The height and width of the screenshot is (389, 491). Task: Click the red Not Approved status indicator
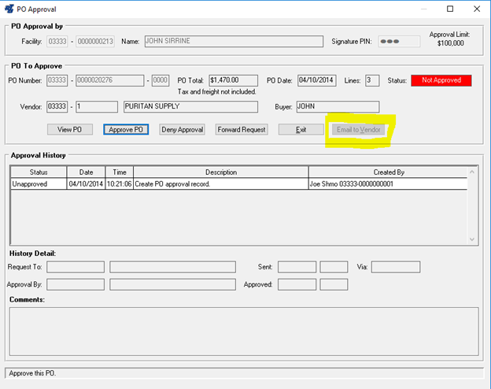click(x=441, y=80)
